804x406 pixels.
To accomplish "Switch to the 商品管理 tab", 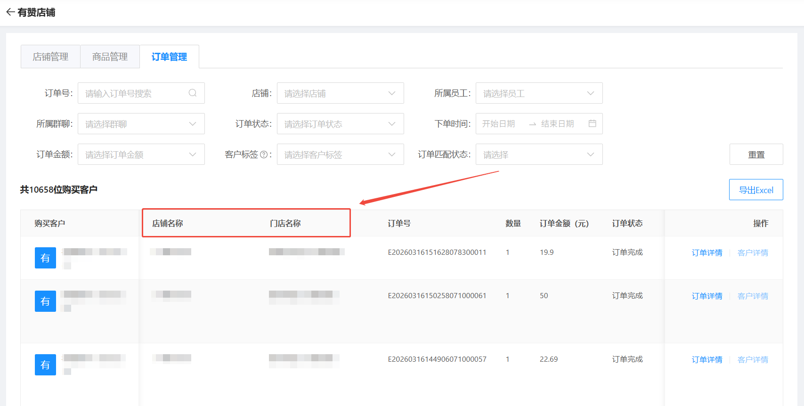I will coord(110,57).
